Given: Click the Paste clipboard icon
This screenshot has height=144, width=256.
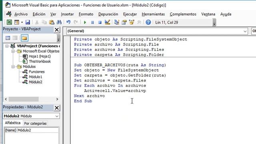Looking at the screenshot, I should (52, 22).
